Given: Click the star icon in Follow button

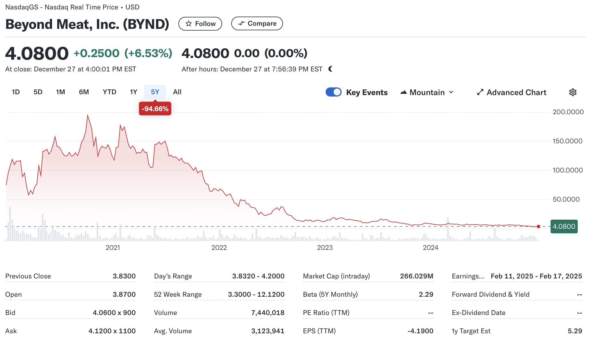Looking at the screenshot, I should pos(188,24).
